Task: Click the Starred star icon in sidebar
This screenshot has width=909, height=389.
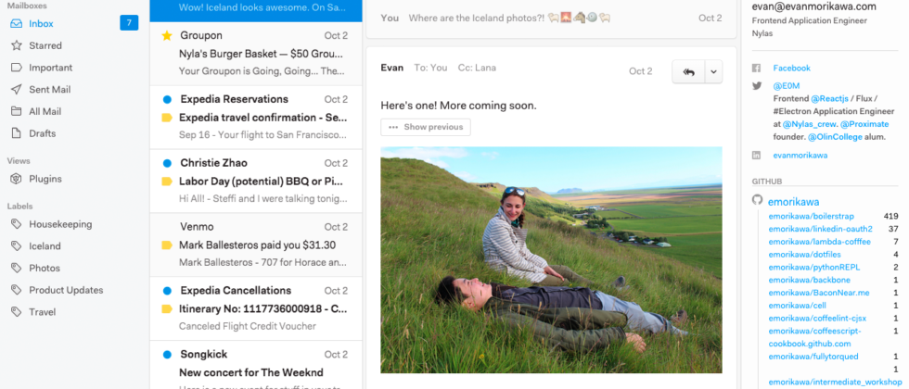Action: click(x=17, y=45)
